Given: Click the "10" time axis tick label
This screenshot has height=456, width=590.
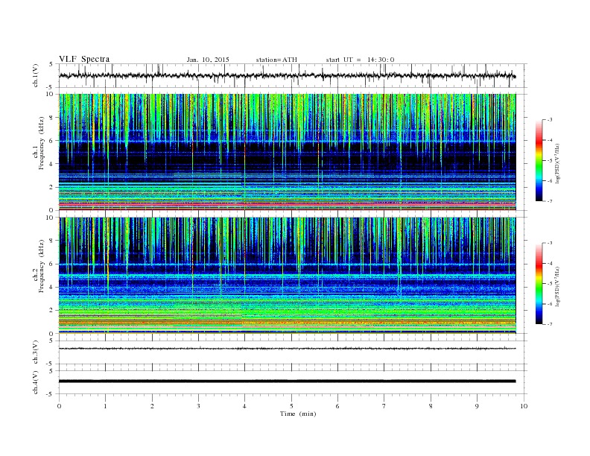Looking at the screenshot, I should tap(524, 406).
